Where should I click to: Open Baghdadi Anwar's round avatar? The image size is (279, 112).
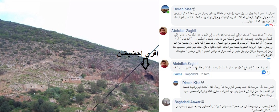(x=166, y=102)
